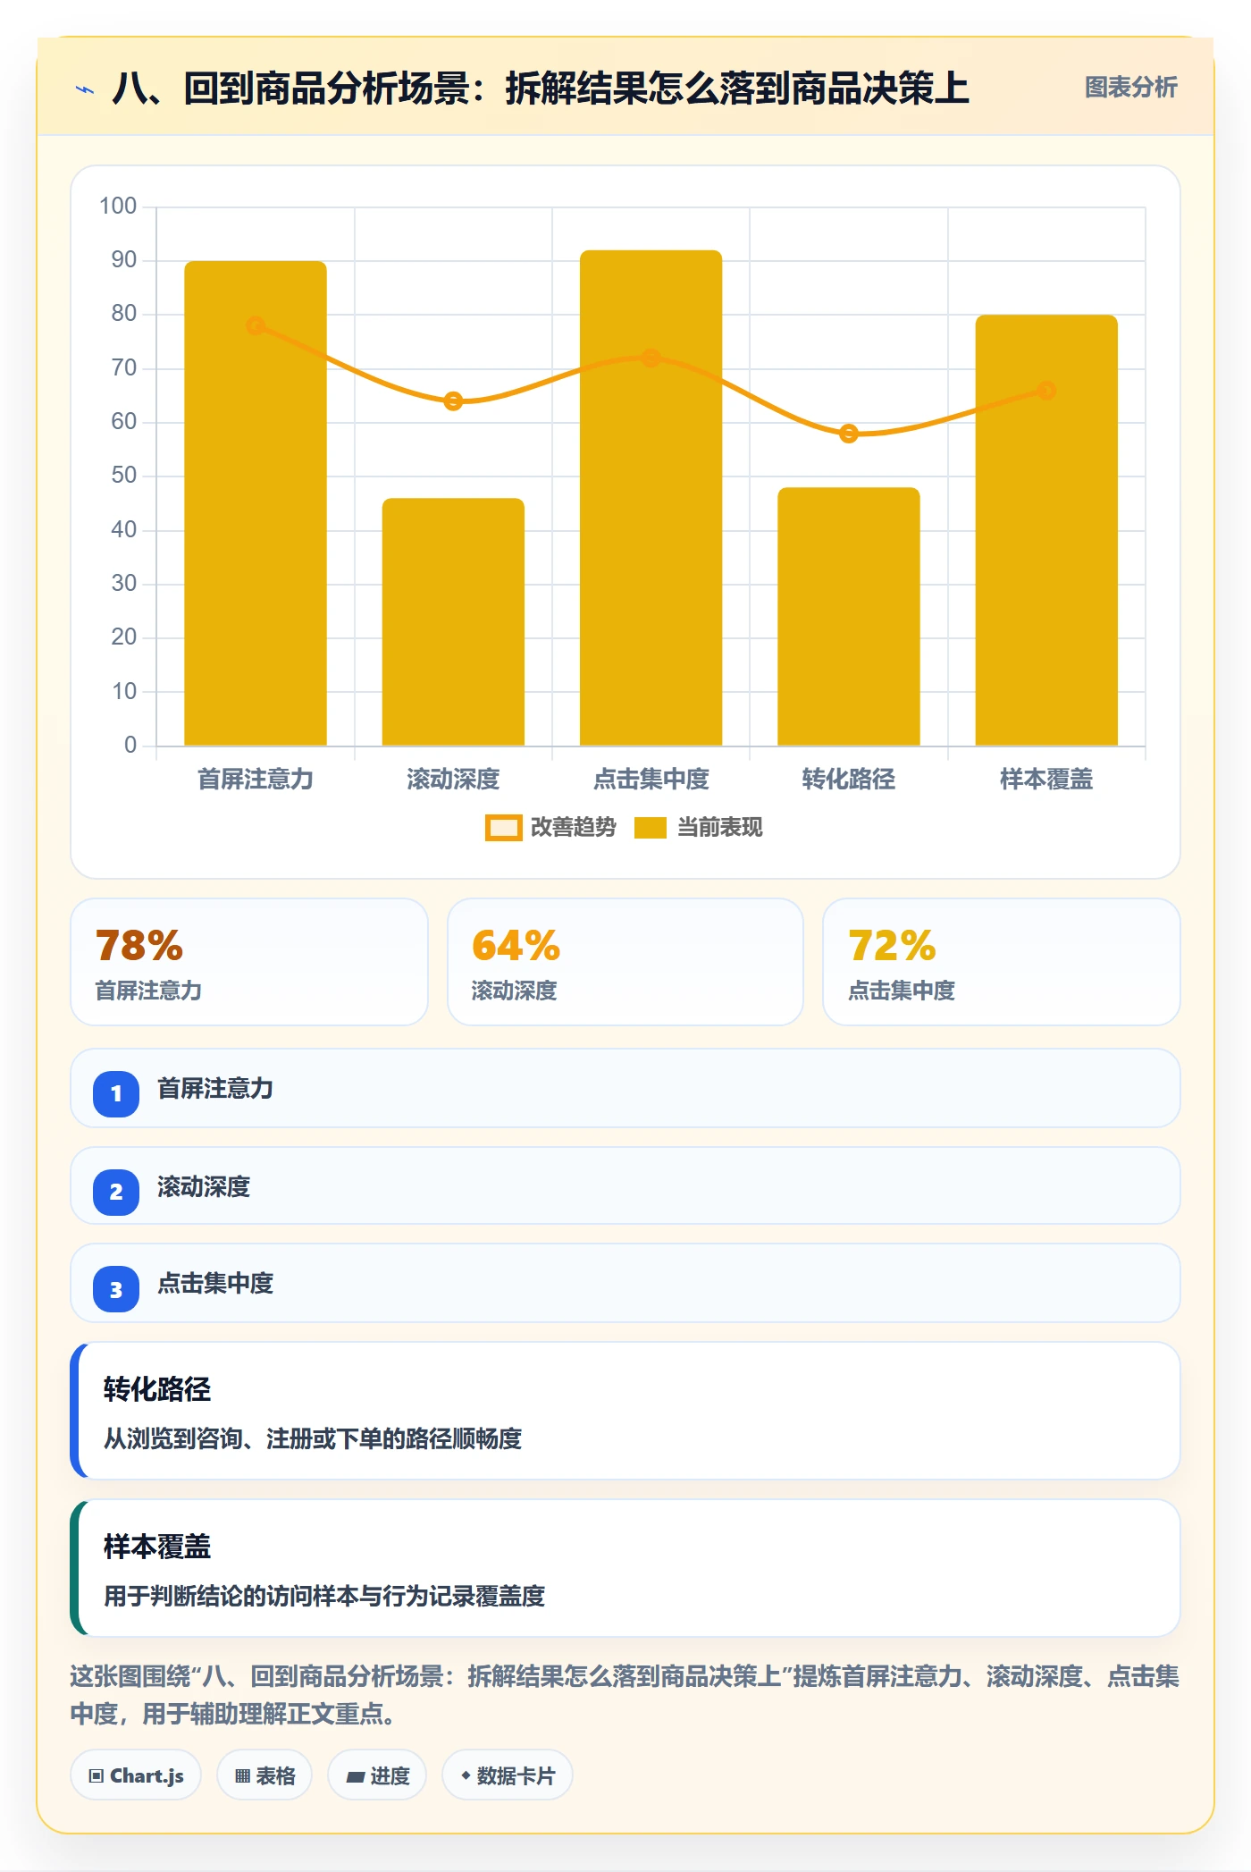Toggle the 当前表现 legend swatch

pyautogui.click(x=651, y=828)
